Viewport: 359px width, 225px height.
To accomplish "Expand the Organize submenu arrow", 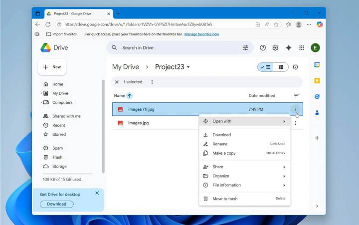I will click(284, 176).
